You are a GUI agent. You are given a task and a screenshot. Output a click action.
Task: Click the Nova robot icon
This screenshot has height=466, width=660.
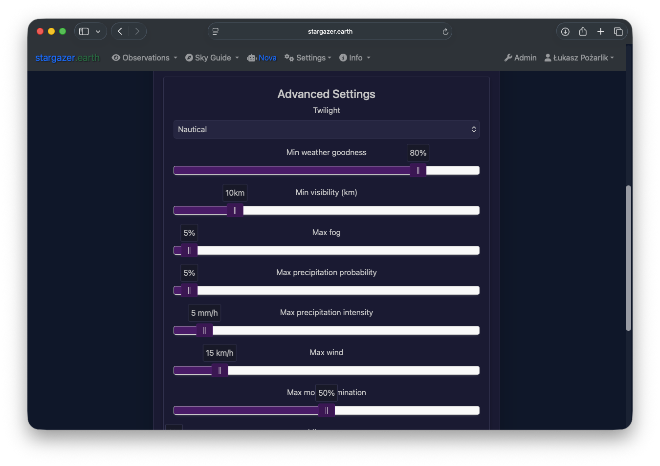pos(252,58)
